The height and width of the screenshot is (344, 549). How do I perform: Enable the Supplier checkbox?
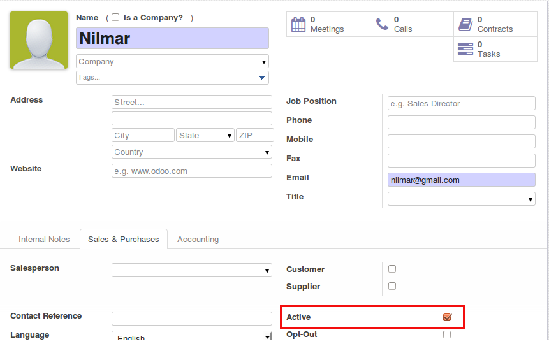pos(392,286)
